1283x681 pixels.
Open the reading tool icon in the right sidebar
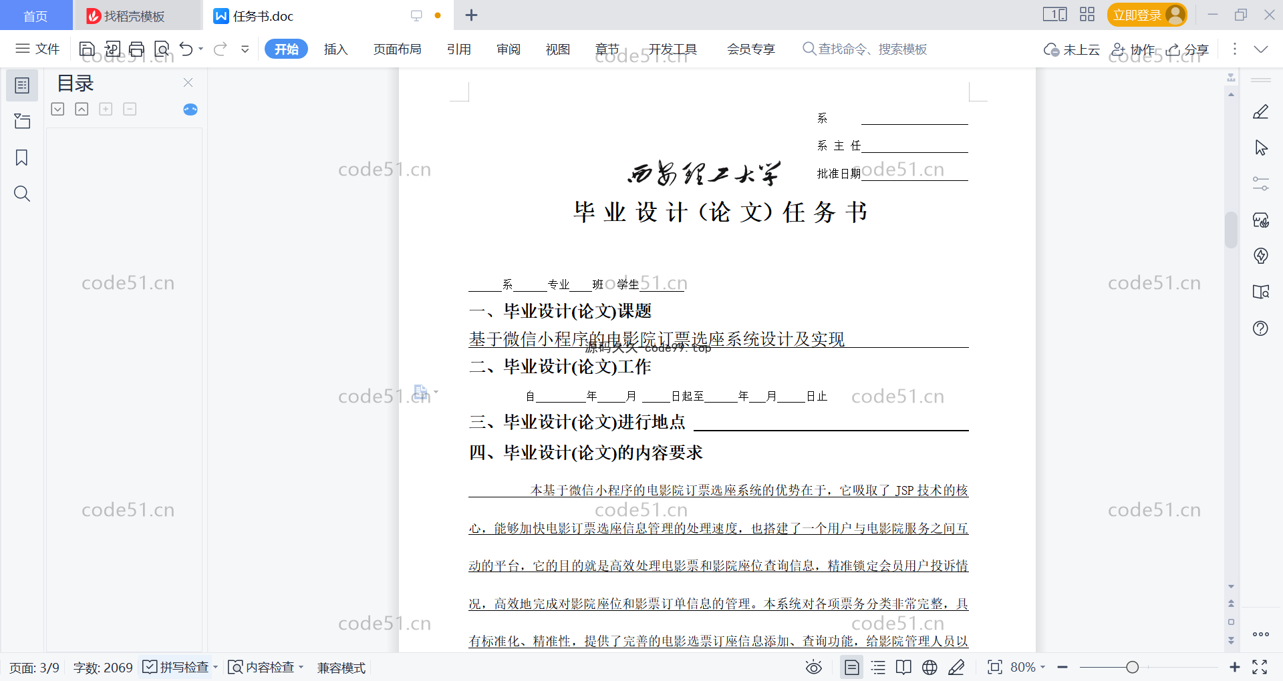tap(1261, 292)
